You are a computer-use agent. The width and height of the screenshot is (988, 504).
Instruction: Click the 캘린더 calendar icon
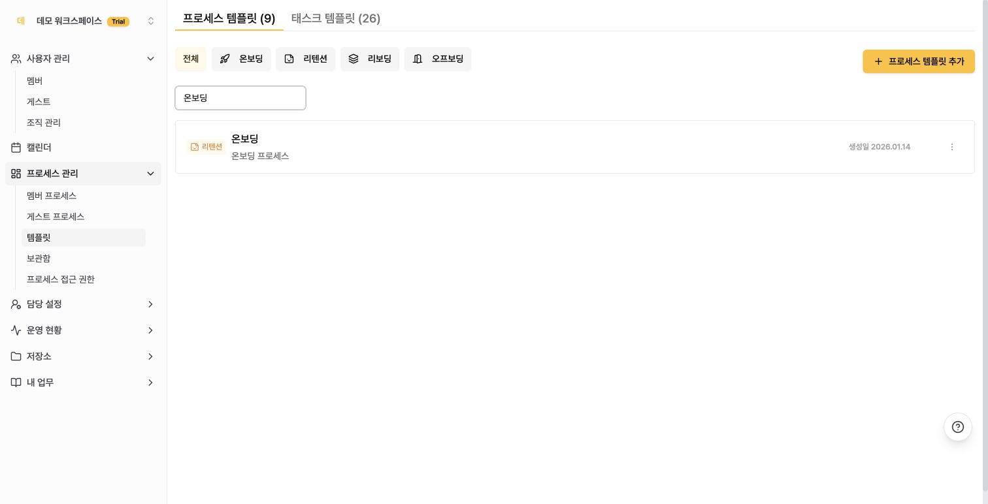16,148
